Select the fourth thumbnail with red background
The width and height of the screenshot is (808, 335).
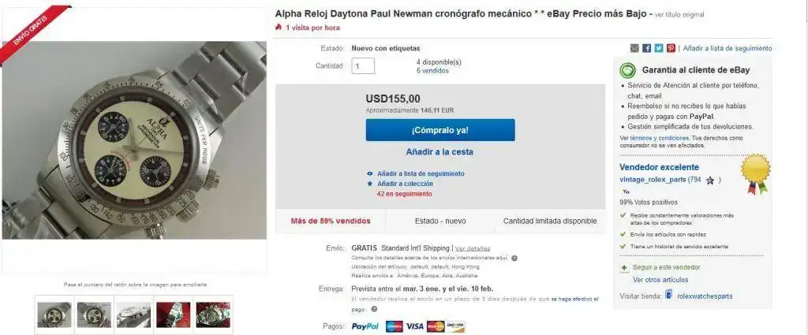click(173, 315)
